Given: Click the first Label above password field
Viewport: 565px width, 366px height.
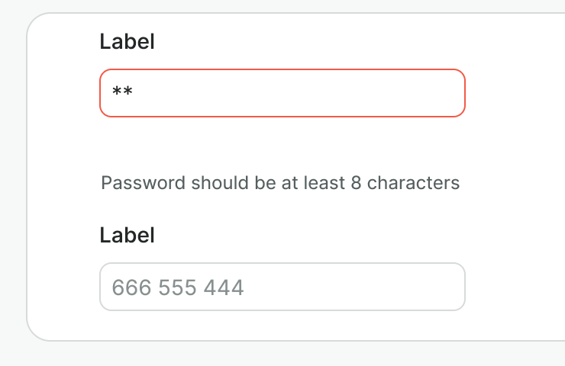Looking at the screenshot, I should [x=127, y=42].
